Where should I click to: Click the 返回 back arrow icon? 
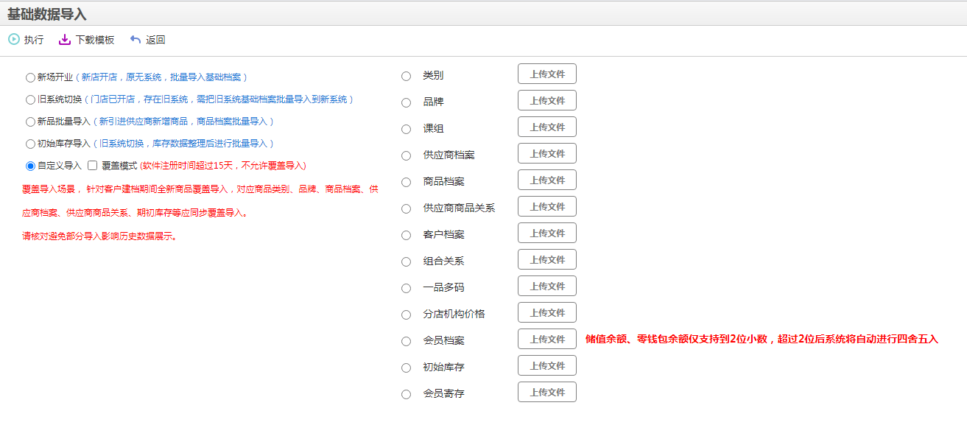pos(135,40)
